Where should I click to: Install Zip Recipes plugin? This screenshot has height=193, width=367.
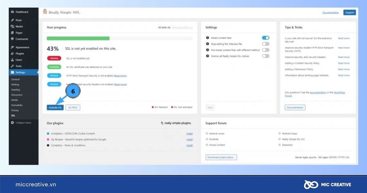point(190,139)
